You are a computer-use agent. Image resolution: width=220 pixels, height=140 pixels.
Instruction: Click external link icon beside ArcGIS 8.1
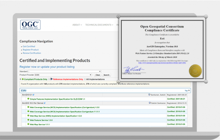(x=34, y=95)
